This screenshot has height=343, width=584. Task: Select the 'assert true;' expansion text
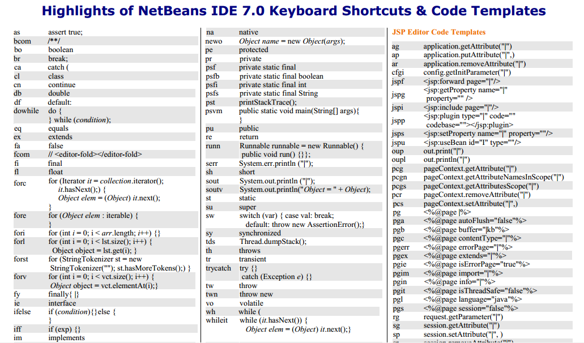(x=65, y=32)
